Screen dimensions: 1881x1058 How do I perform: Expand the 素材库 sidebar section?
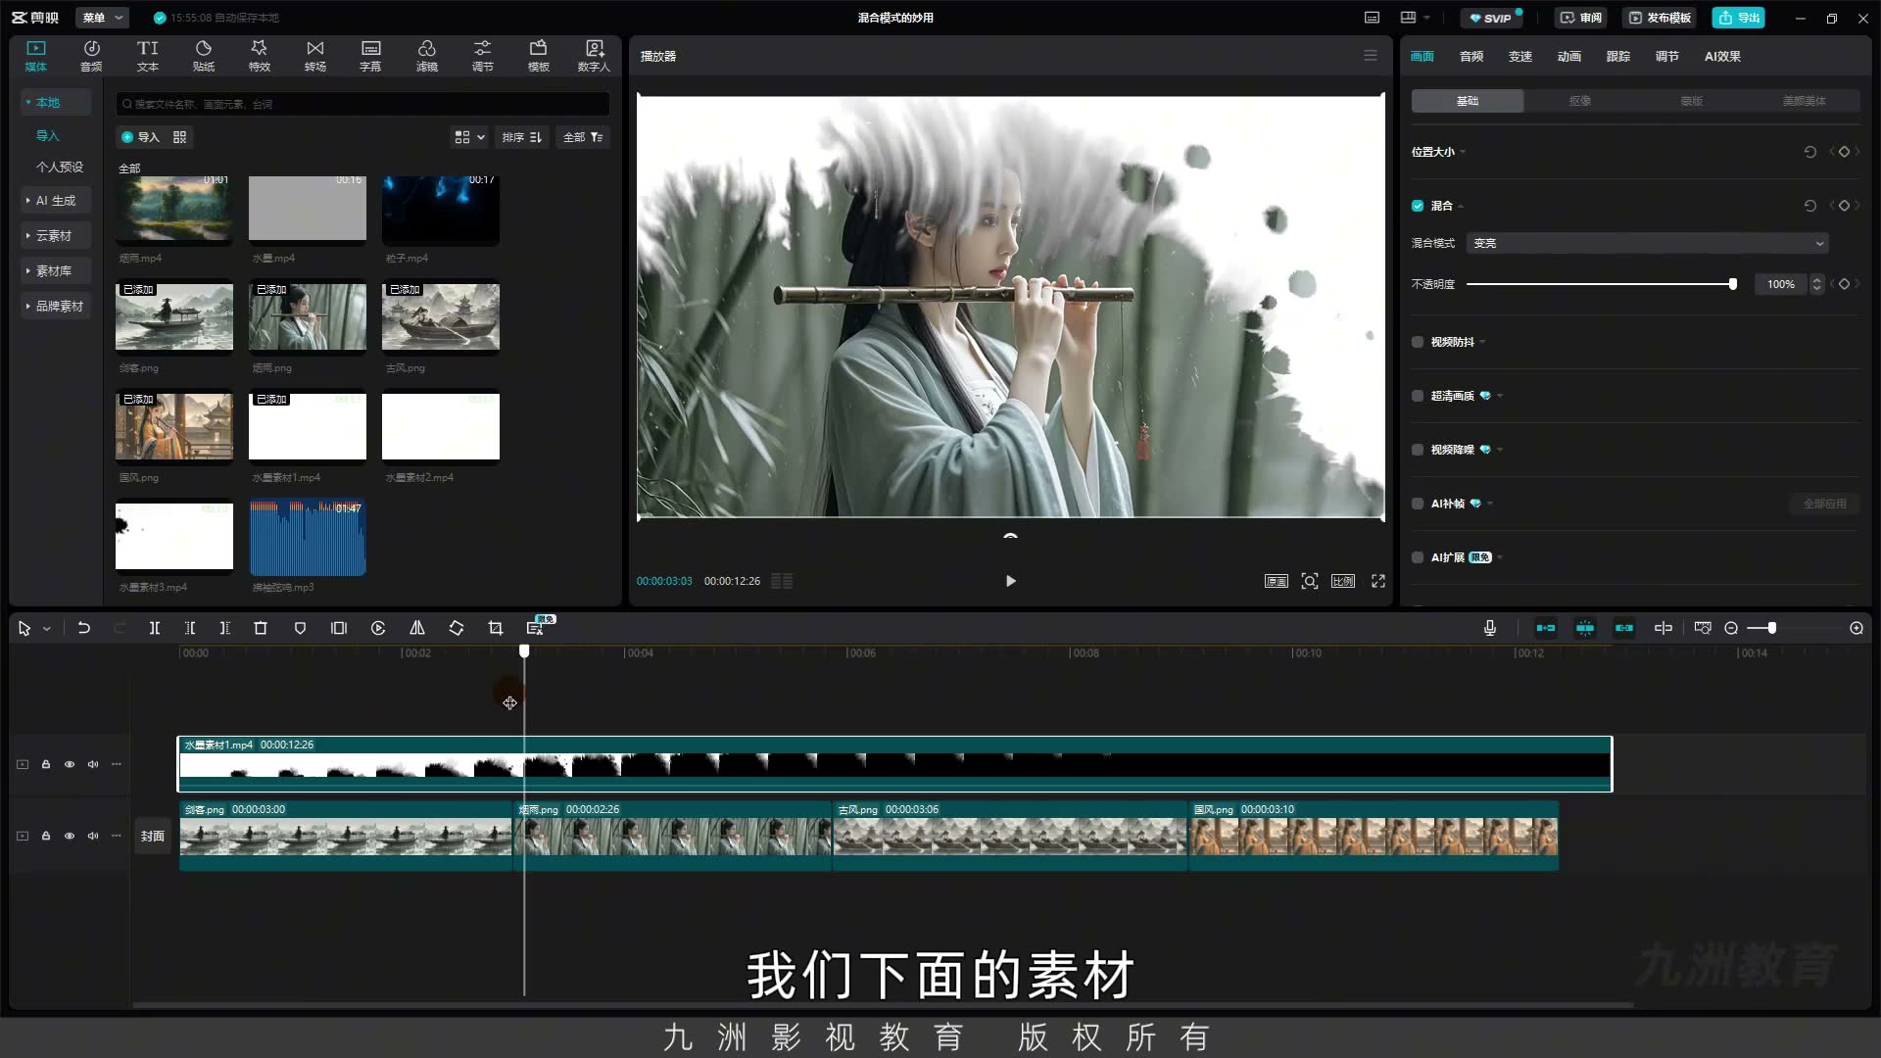[56, 271]
